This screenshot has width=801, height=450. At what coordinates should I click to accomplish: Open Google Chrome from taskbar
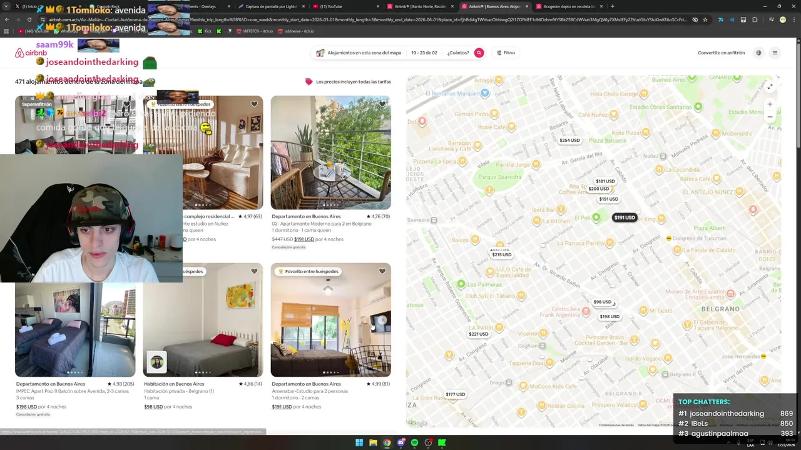pos(387,442)
